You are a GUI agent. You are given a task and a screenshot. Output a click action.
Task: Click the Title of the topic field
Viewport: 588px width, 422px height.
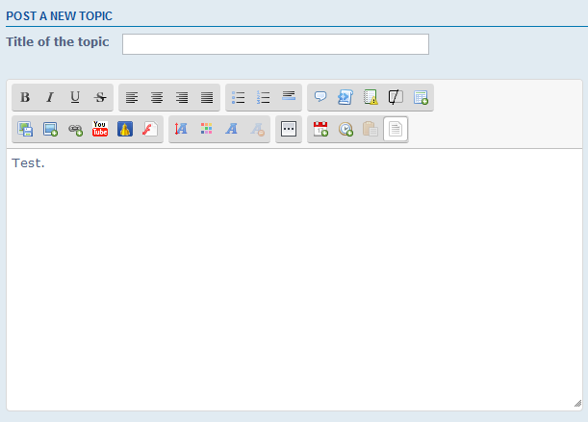(x=275, y=44)
